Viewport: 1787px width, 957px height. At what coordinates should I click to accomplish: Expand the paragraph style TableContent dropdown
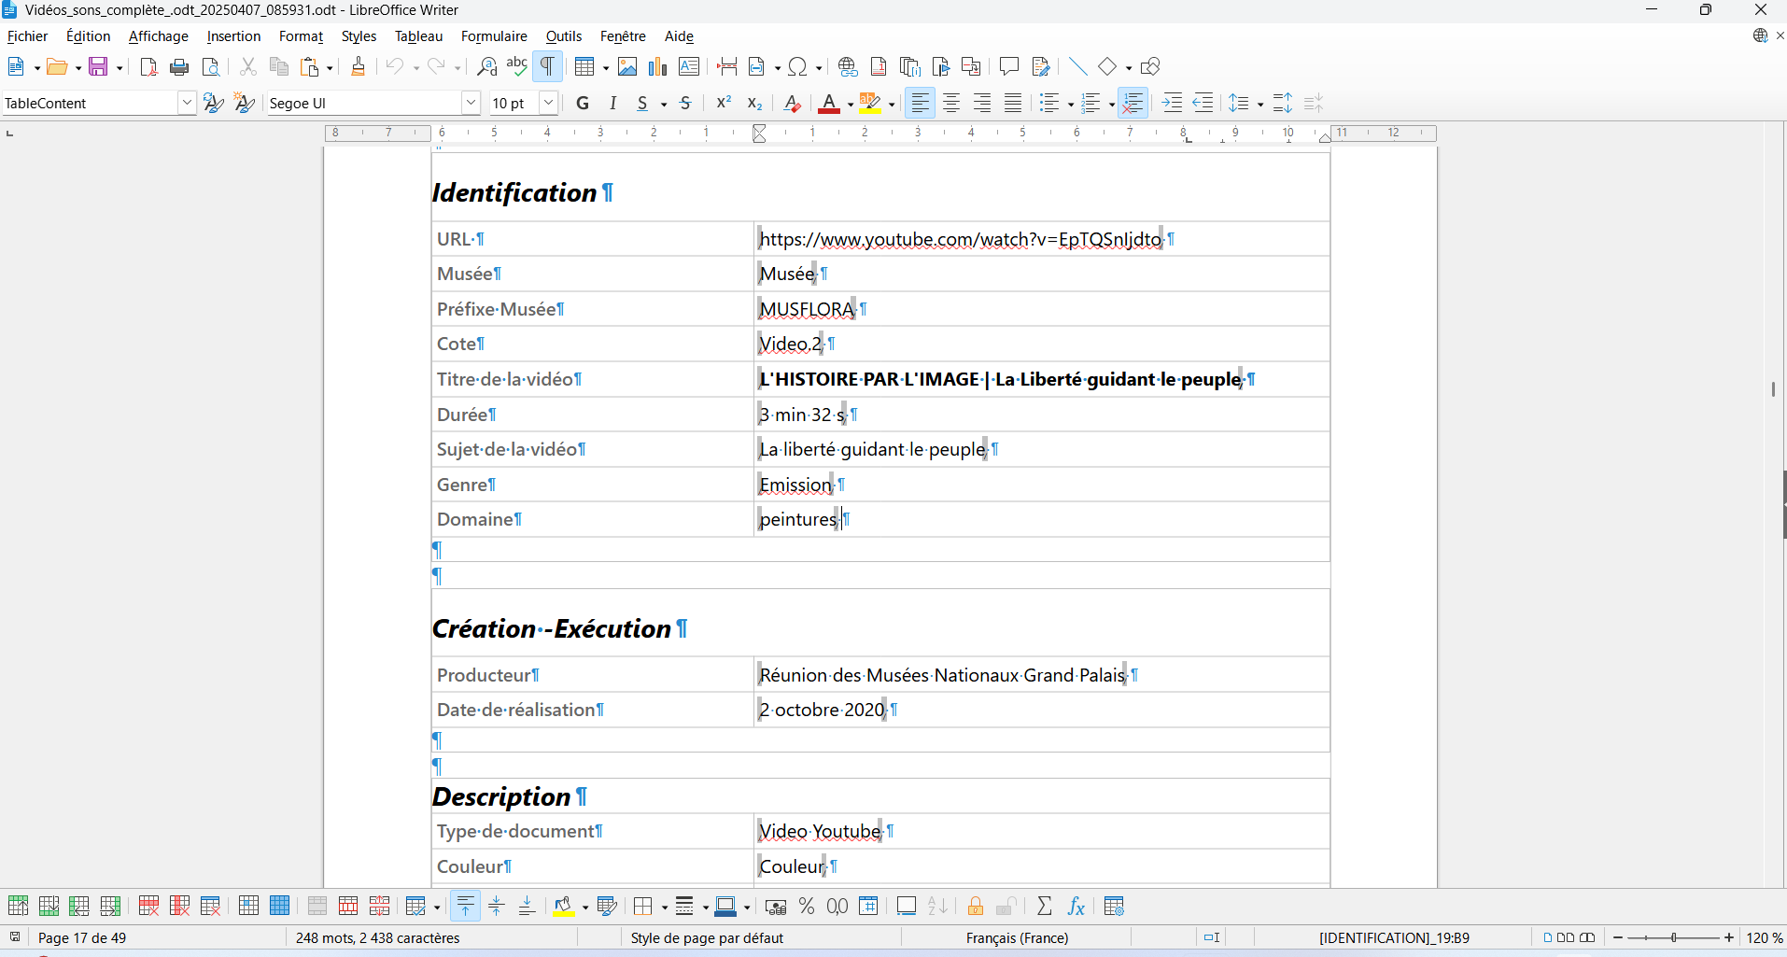pyautogui.click(x=187, y=103)
